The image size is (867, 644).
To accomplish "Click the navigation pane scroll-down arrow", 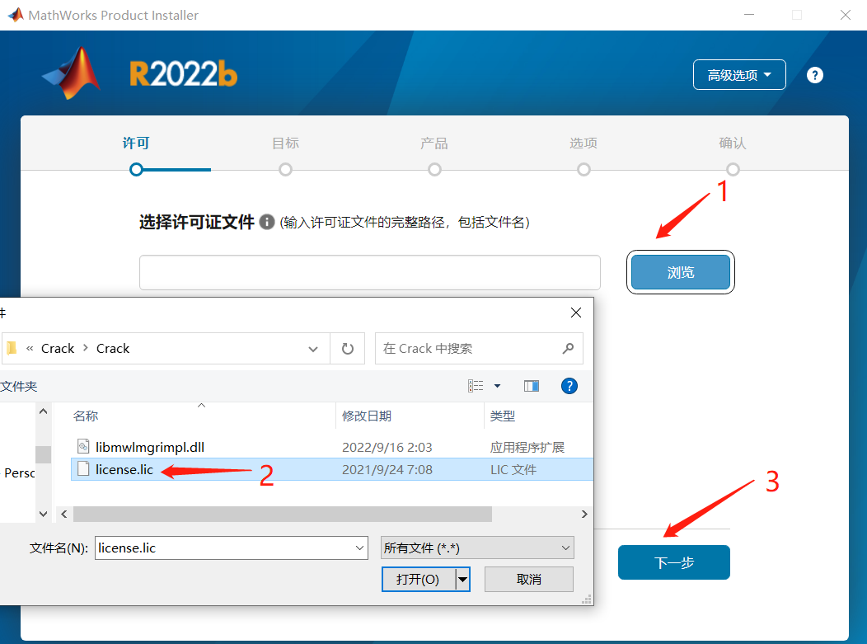I will (x=43, y=514).
